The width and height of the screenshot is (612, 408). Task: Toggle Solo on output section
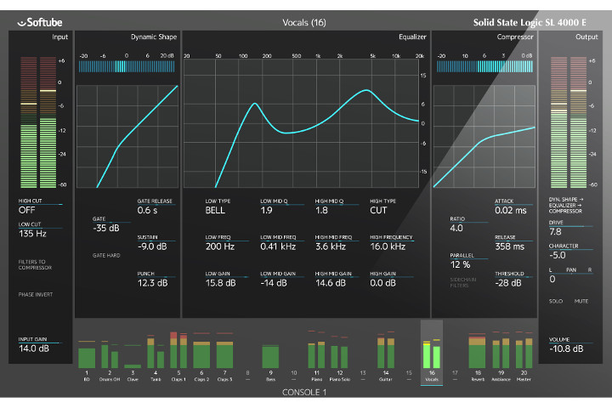pos(557,302)
